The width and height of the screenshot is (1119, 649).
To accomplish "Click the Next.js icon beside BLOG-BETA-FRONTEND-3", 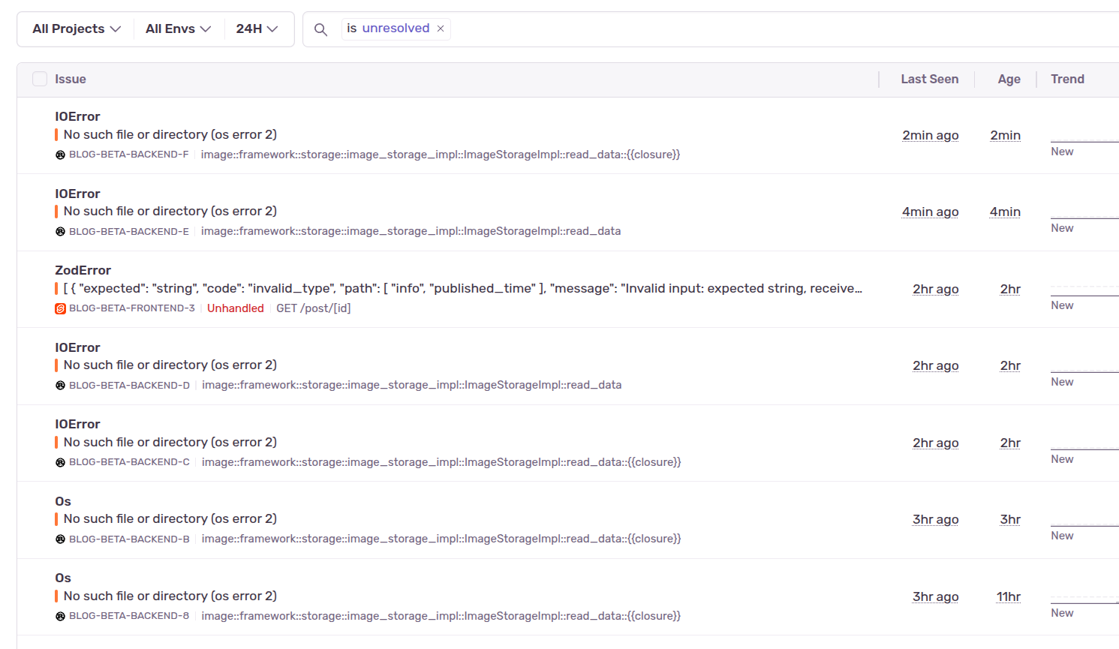I will (60, 308).
